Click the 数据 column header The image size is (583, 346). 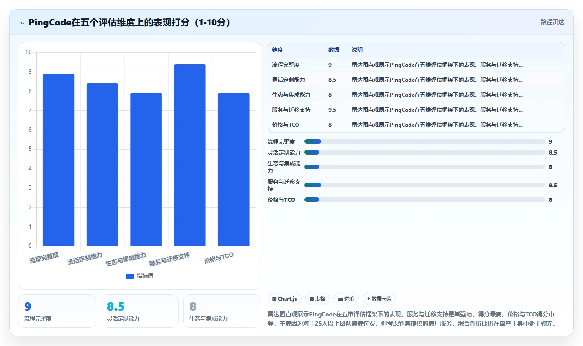pos(333,50)
